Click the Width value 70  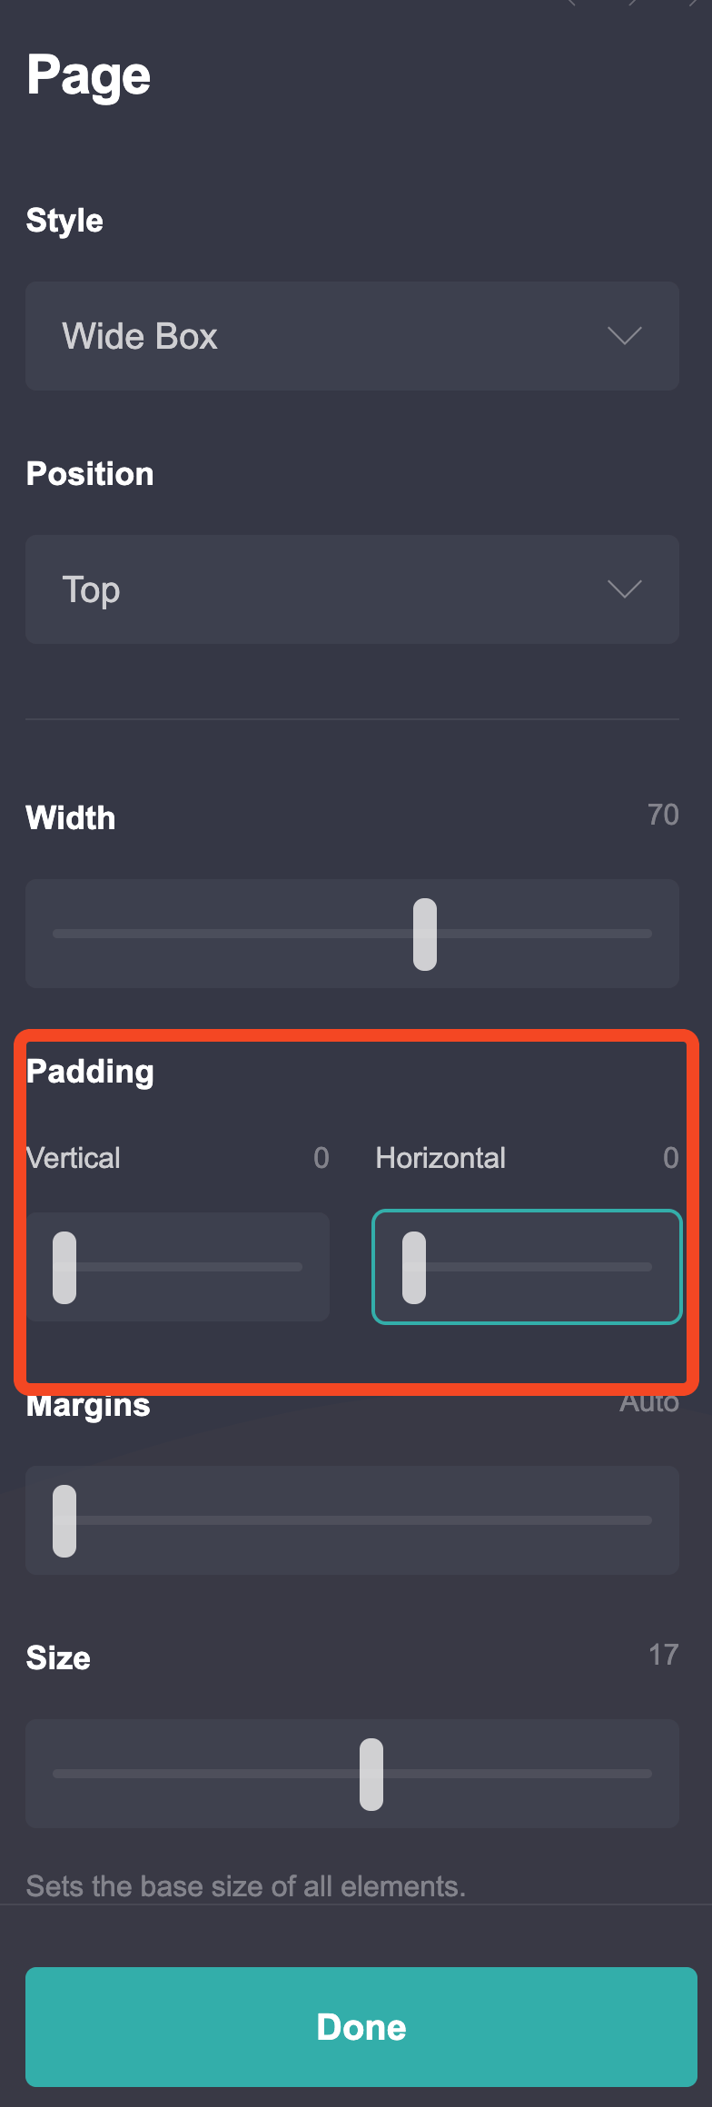(x=666, y=816)
